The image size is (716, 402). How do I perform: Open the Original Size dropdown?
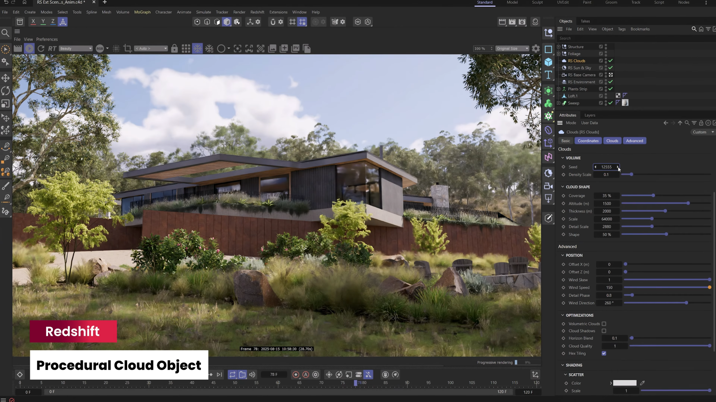click(x=512, y=48)
